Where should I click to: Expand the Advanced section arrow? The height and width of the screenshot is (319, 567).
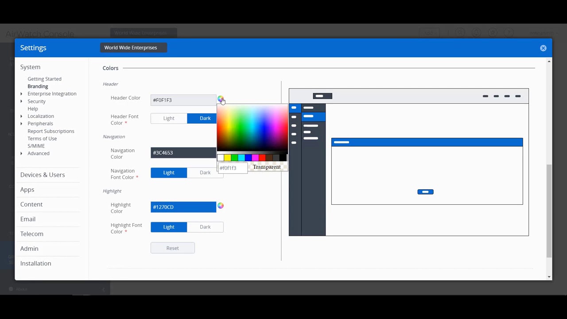pyautogui.click(x=21, y=153)
